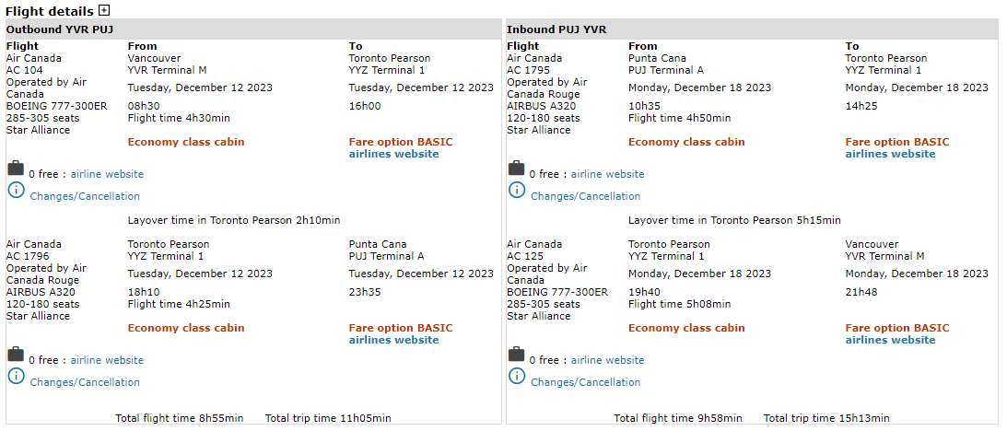This screenshot has width=1007, height=431.
Task: Click info icon for AC 125 Changes/Cancellation
Action: tap(517, 376)
